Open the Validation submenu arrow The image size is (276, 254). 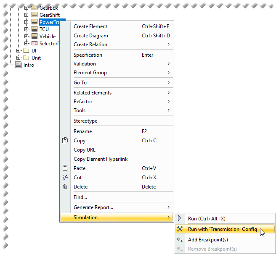[x=168, y=63]
